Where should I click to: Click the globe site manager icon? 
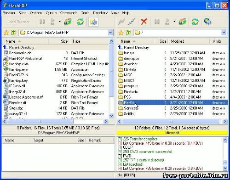coord(207,22)
